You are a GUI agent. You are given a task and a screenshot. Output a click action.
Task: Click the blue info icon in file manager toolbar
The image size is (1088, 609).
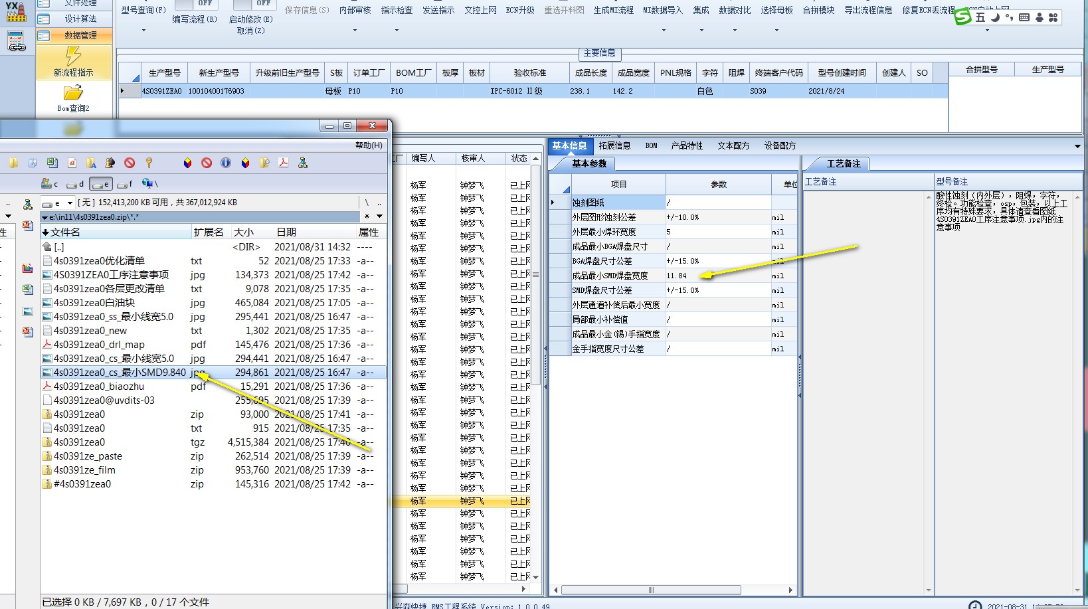click(x=226, y=163)
